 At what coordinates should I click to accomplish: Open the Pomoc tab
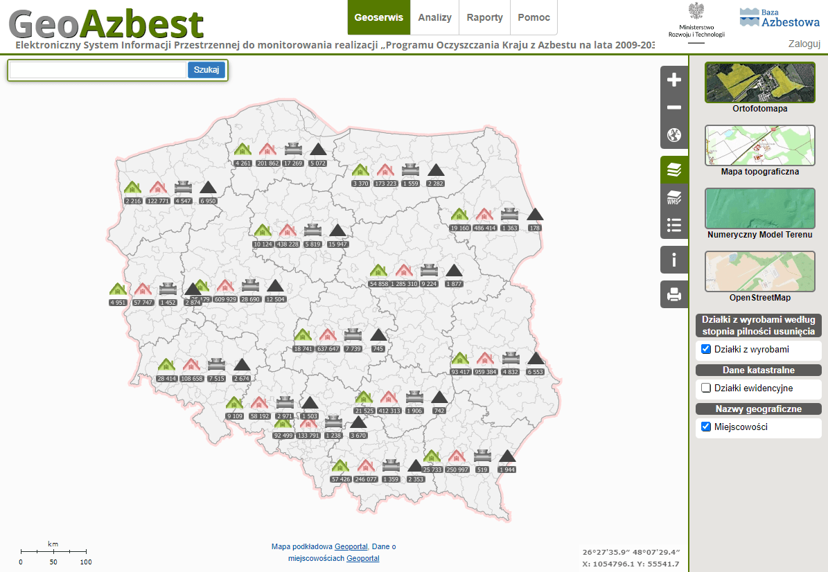pos(534,17)
